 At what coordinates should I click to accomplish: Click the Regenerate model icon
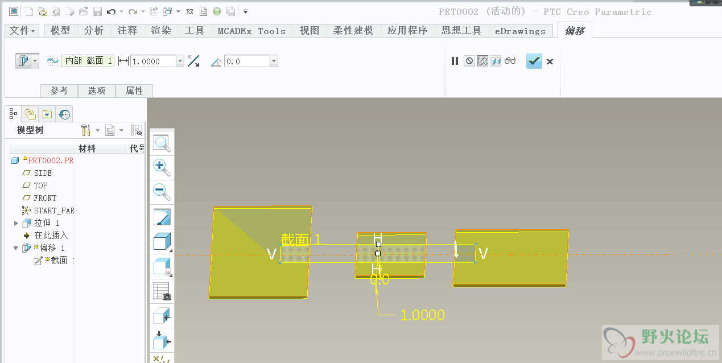click(154, 11)
